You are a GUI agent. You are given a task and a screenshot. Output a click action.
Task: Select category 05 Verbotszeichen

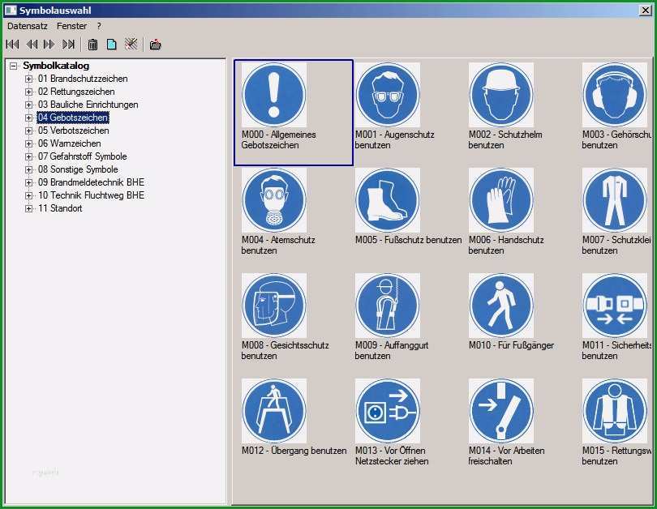(x=74, y=130)
